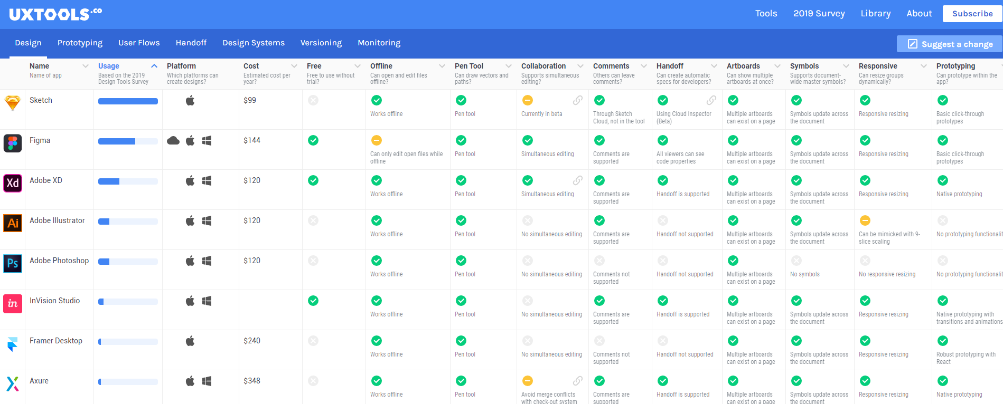Click Figma's Windows platform icon
Viewport: 1003px width, 404px height.
[x=207, y=140]
